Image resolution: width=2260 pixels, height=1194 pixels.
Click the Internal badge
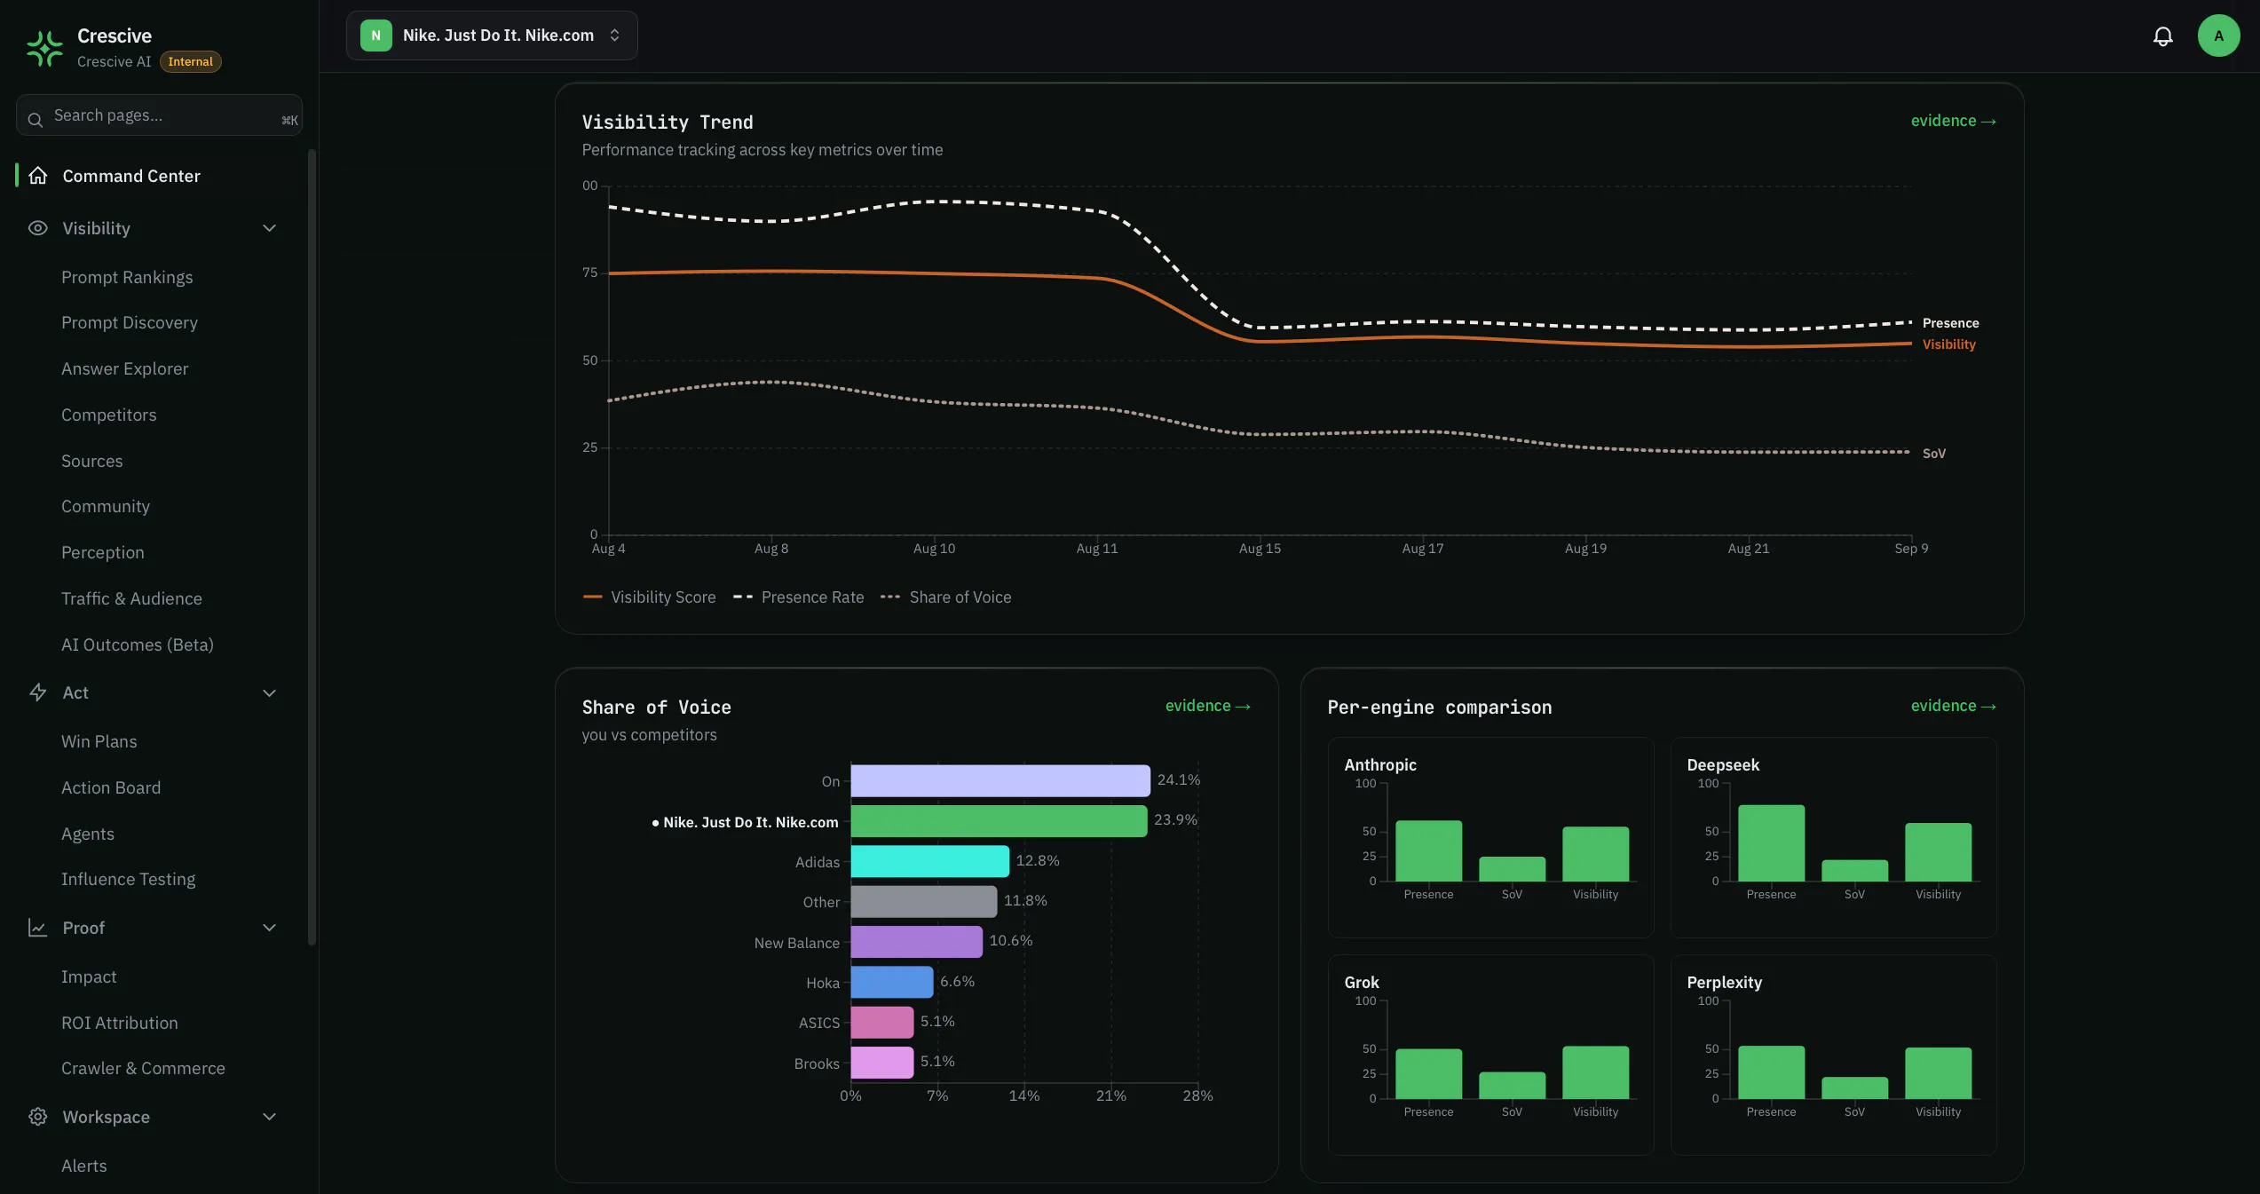(x=190, y=61)
